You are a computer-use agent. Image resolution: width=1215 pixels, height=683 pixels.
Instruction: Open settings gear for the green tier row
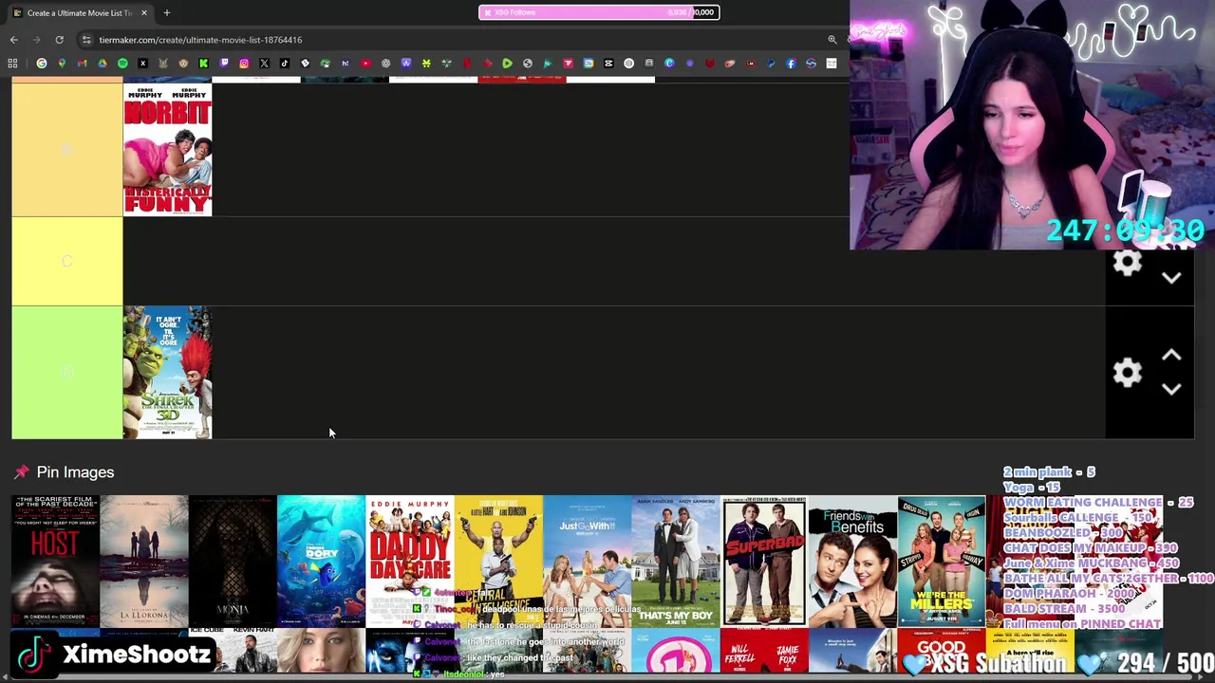point(1127,373)
